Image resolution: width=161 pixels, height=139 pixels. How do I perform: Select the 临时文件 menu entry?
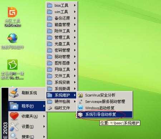pyautogui.click(x=62, y=108)
